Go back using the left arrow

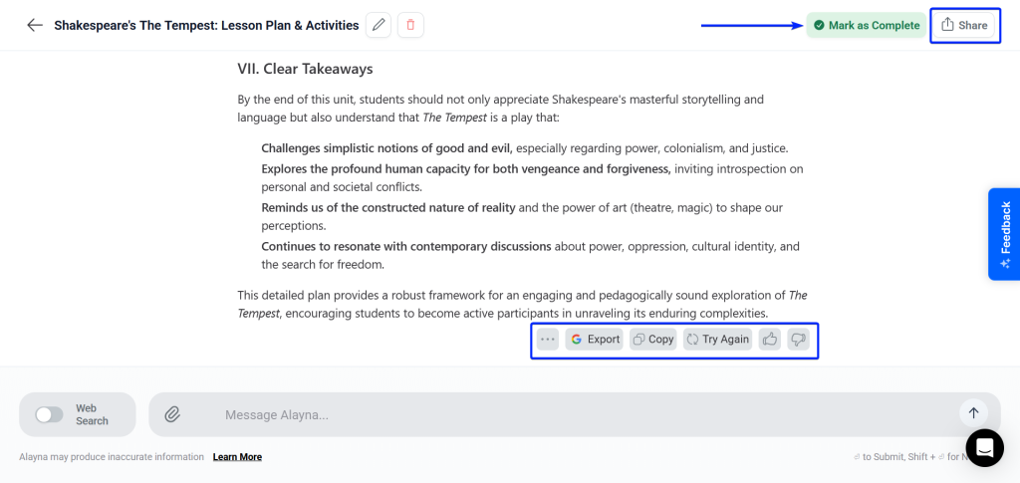[x=35, y=25]
